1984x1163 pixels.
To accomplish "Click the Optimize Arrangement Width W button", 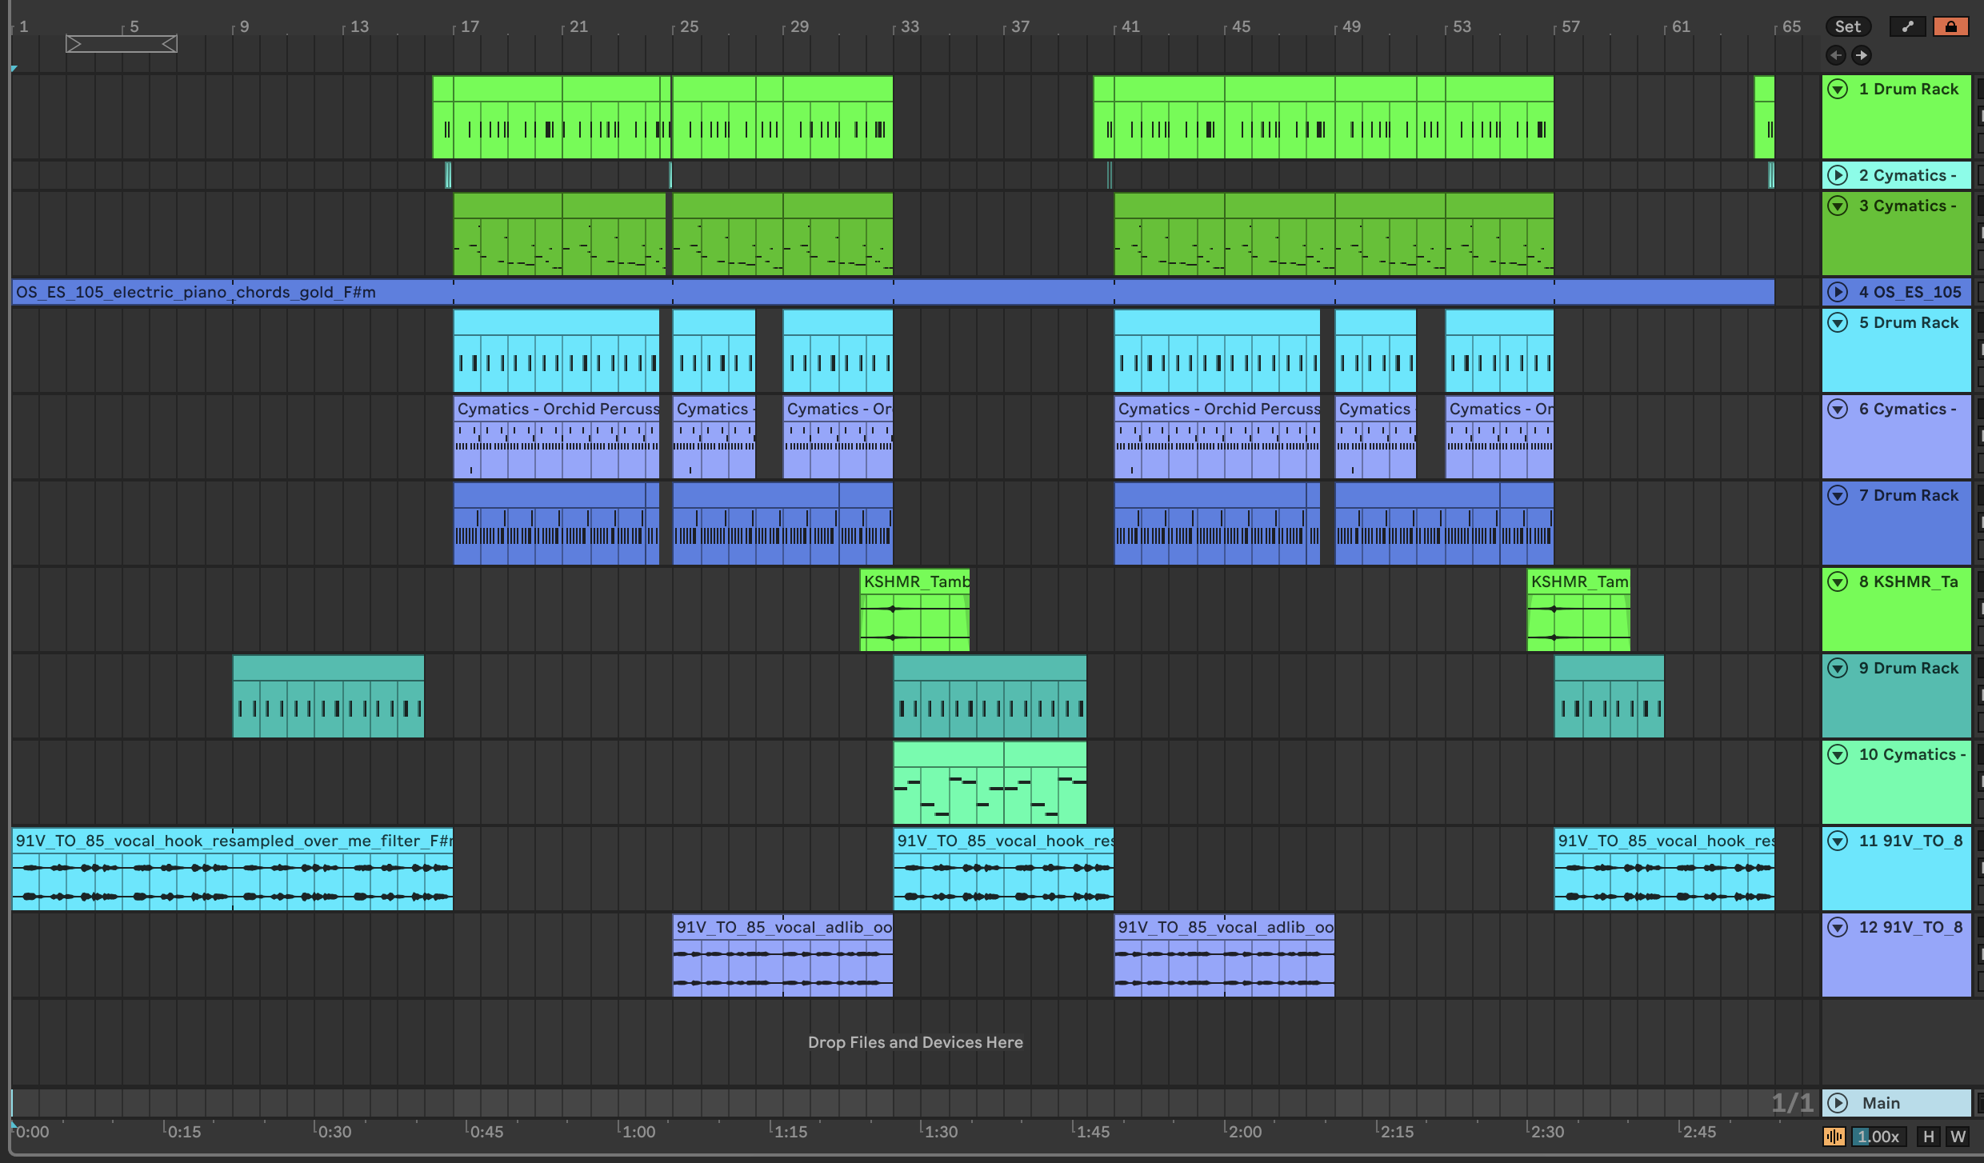I will (x=1958, y=1136).
